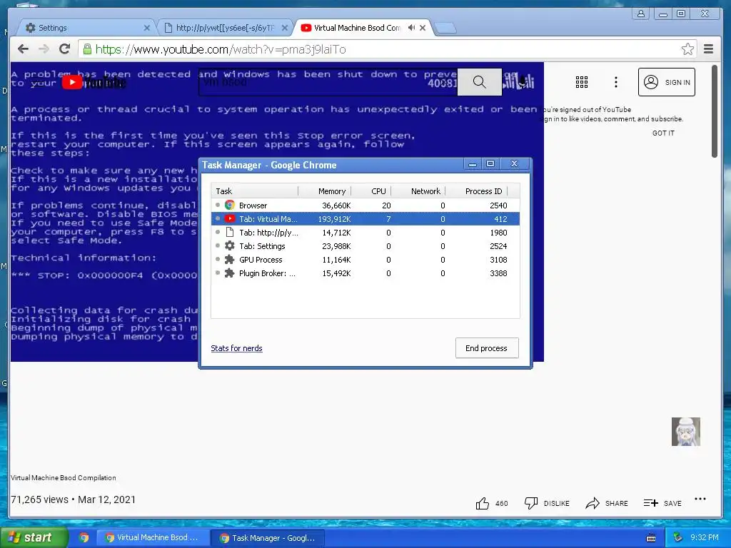
Task: Sort Task Manager by Memory column
Action: click(x=325, y=191)
